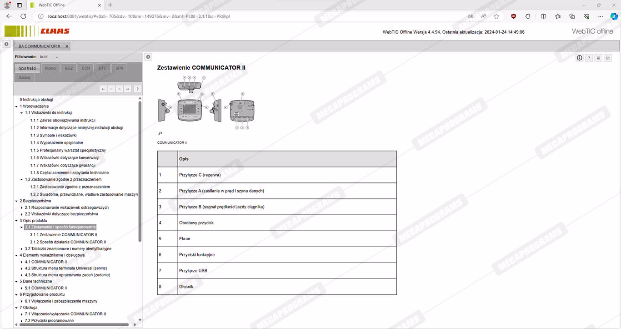
Task: Switch to the Indeks tab
Action: (x=51, y=68)
